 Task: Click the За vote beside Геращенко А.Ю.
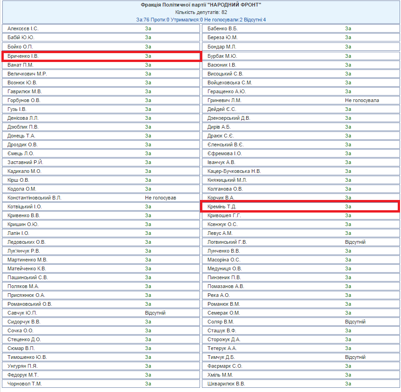click(348, 91)
